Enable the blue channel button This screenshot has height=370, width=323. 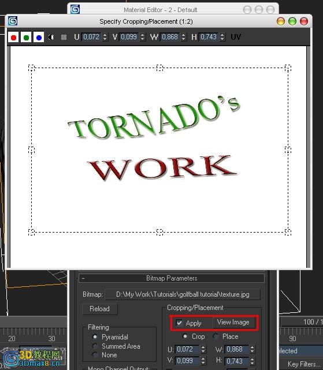tap(39, 38)
